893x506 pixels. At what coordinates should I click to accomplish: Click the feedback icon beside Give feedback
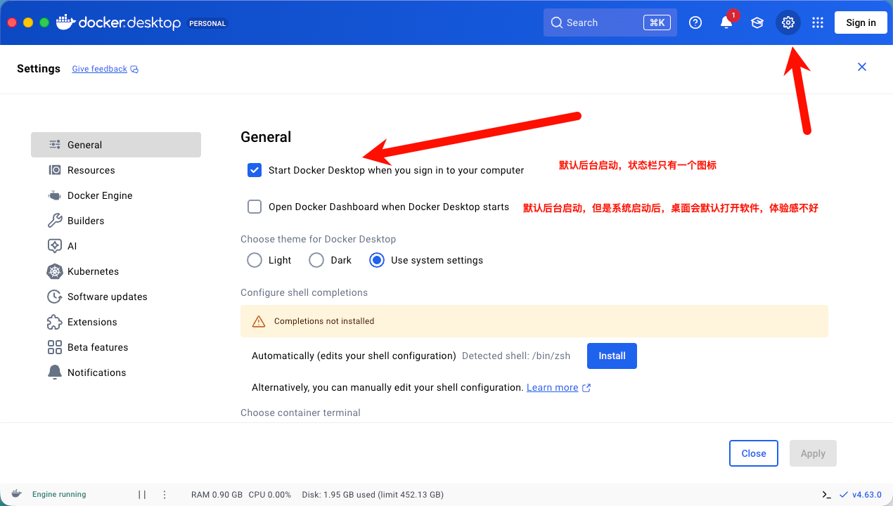click(x=135, y=69)
